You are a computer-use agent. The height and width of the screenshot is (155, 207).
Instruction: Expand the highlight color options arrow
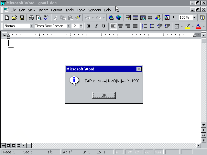193,26
